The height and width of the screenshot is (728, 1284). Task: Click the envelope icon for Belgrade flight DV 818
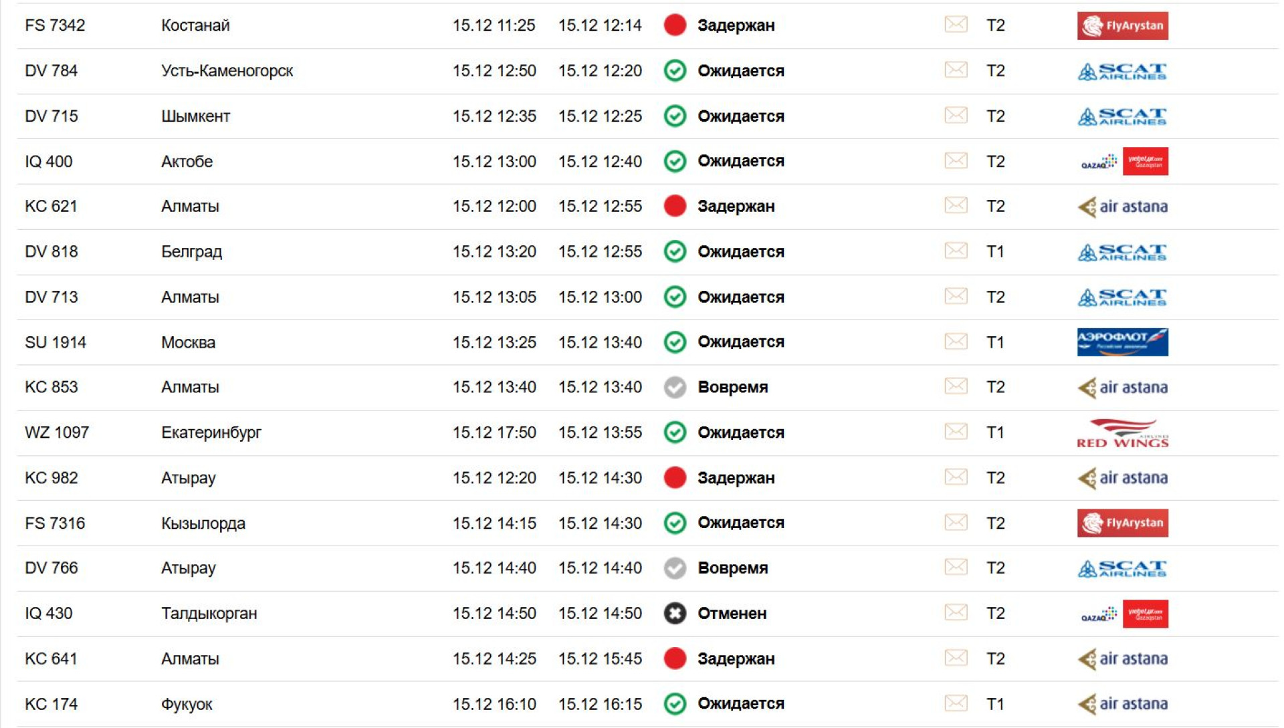(955, 251)
